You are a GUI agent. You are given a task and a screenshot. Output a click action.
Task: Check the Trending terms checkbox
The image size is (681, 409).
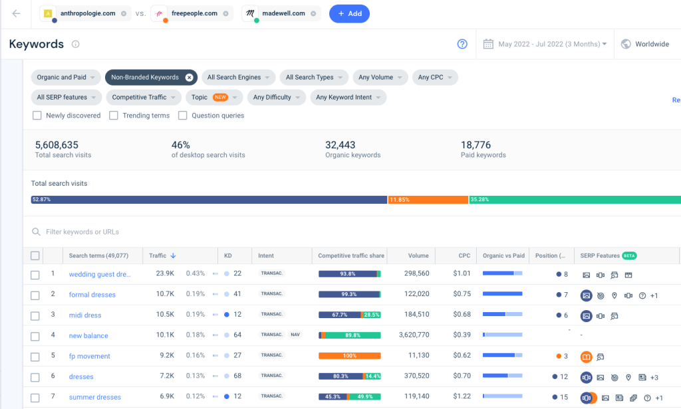tap(116, 116)
